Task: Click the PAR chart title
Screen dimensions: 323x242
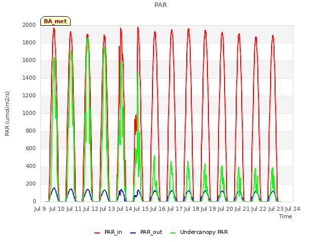Action: point(160,5)
